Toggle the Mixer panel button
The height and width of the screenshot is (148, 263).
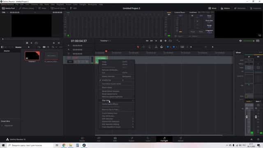click(x=212, y=8)
